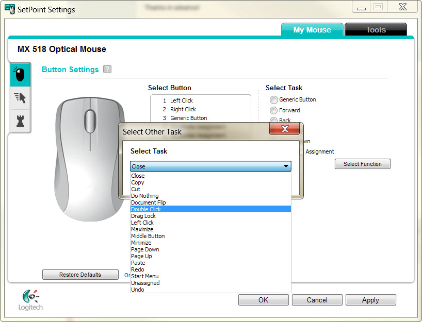This screenshot has width=422, height=322.
Task: Open the game settings chess rook icon
Action: 20,121
